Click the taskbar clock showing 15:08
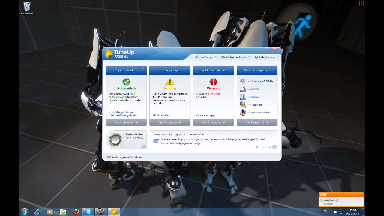 (353, 212)
